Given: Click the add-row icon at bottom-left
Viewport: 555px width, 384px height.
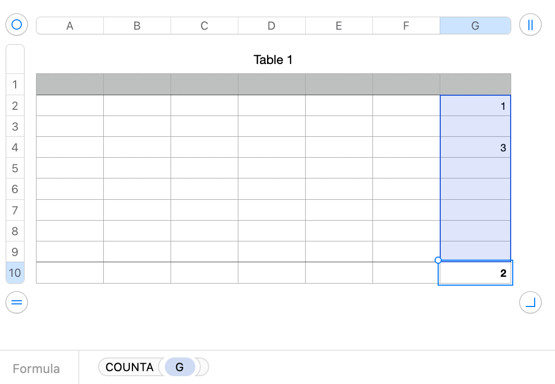Looking at the screenshot, I should (x=16, y=302).
